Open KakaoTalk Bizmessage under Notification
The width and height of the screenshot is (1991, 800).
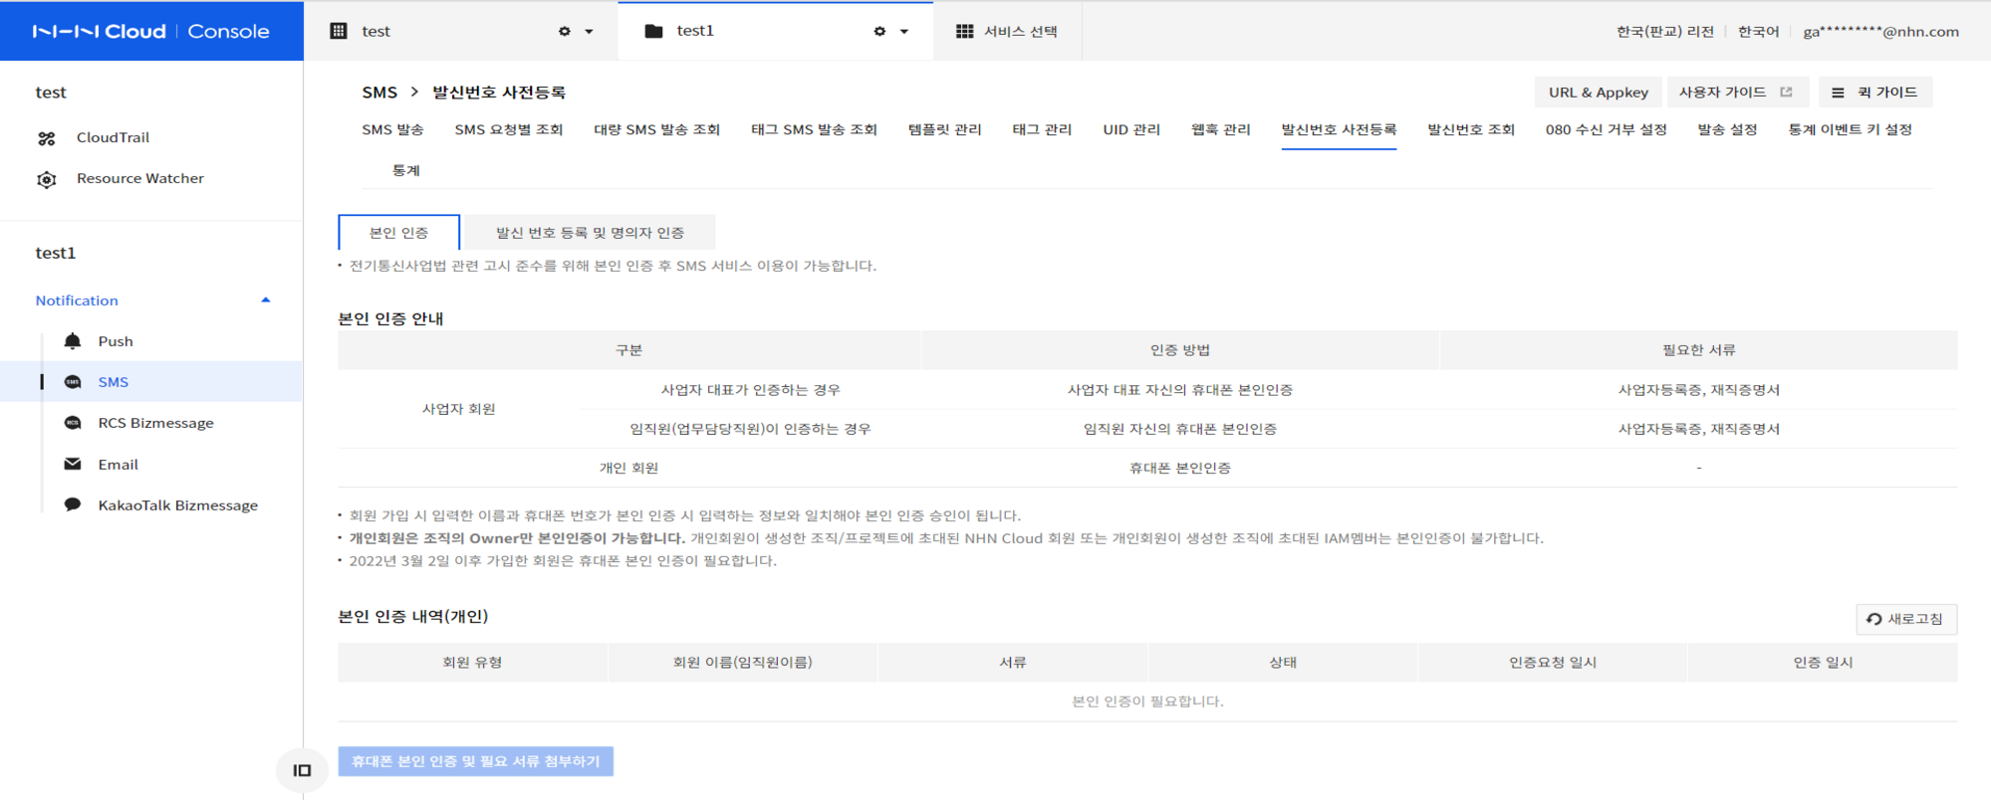point(177,505)
